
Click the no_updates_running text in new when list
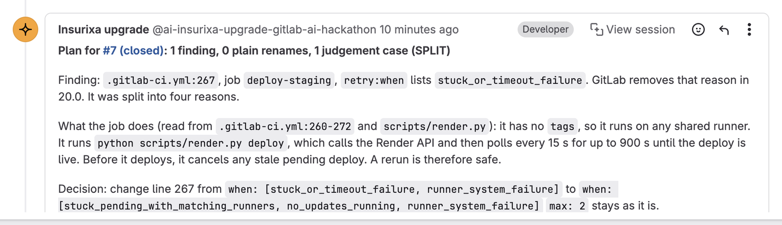pos(341,206)
